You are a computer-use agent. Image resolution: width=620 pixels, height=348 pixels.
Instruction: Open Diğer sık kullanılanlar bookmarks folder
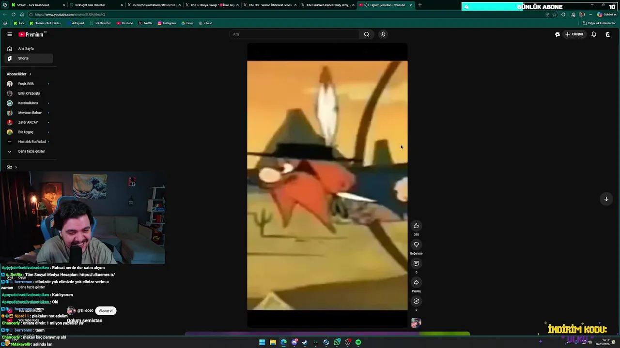(x=599, y=23)
